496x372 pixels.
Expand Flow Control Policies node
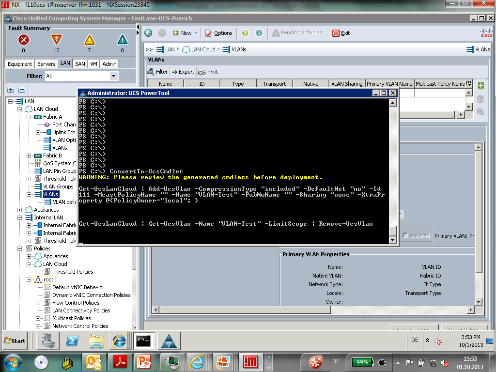tap(38, 303)
